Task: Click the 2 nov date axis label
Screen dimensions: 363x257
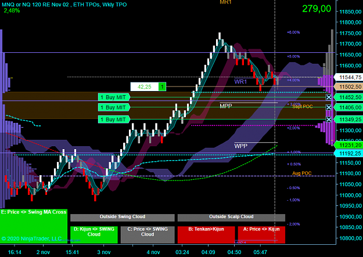Action: pos(44,252)
